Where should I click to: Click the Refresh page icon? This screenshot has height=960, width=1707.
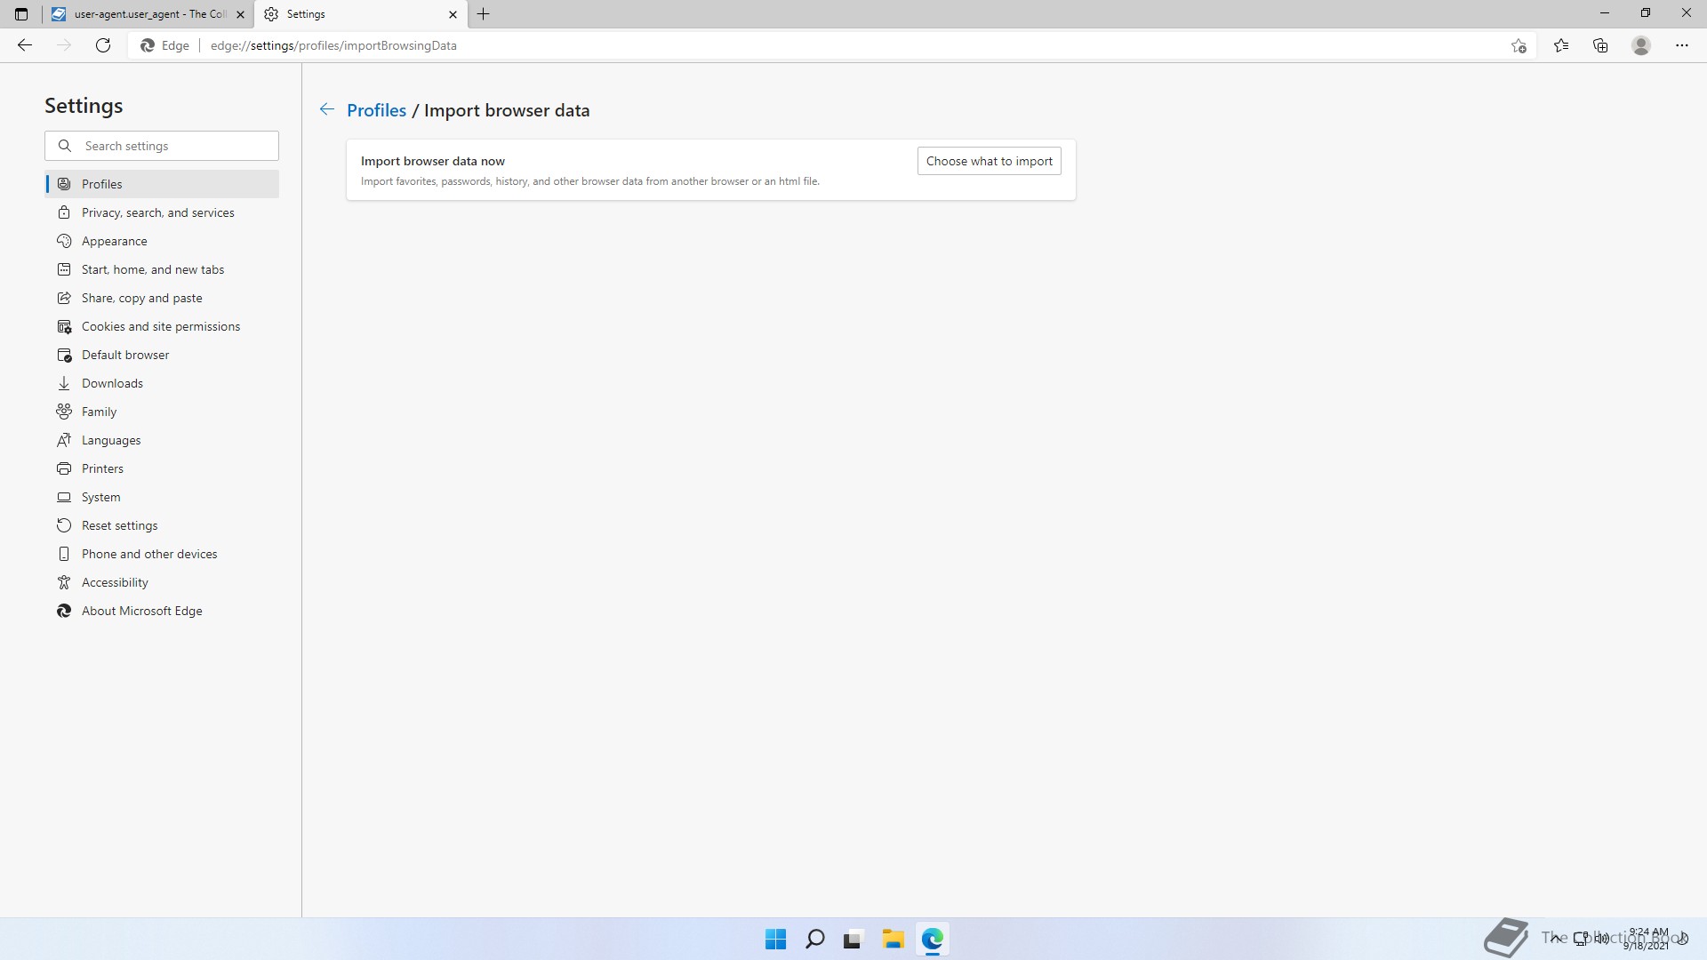[x=103, y=45]
